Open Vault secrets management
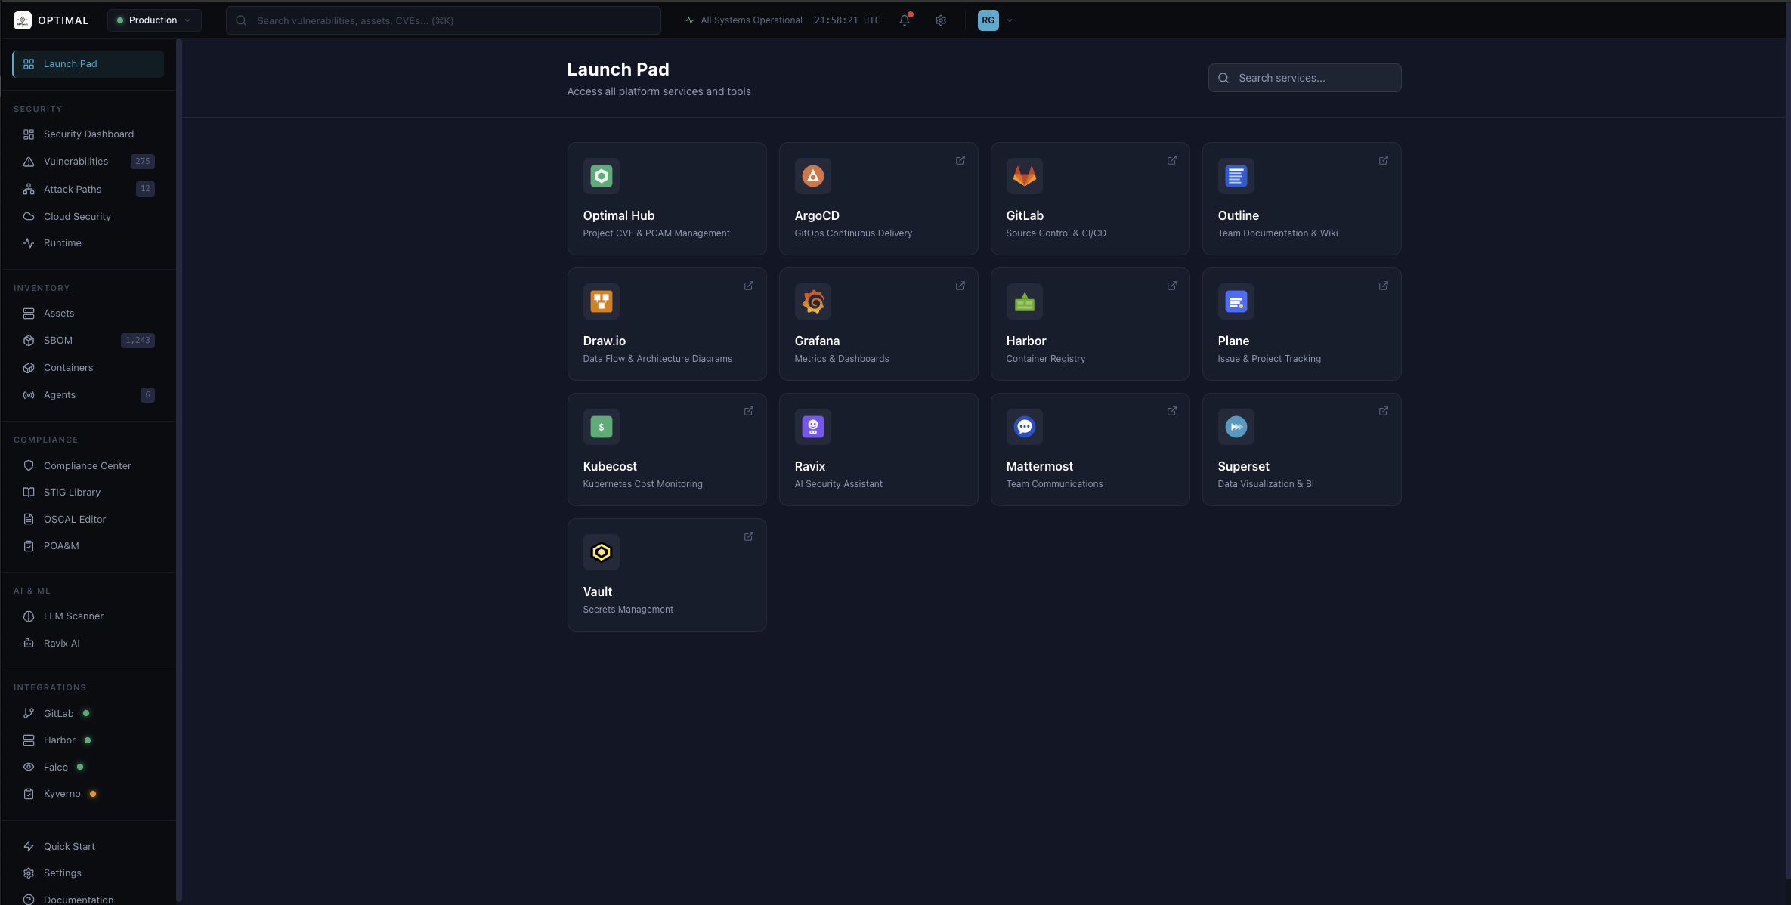This screenshot has height=905, width=1791. pyautogui.click(x=667, y=574)
